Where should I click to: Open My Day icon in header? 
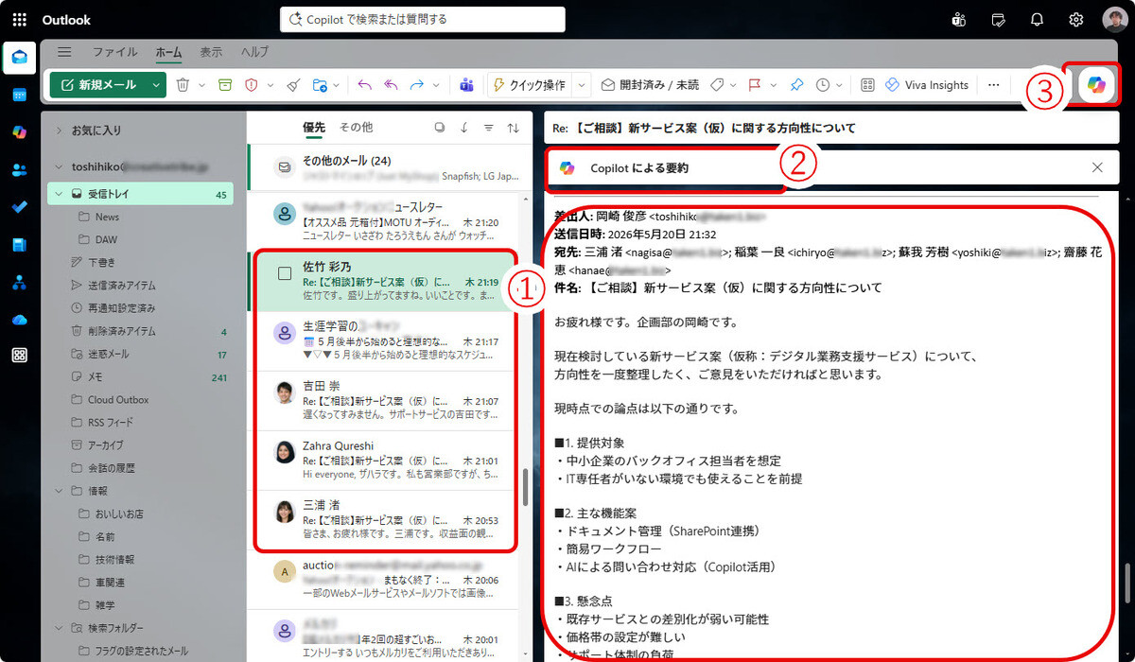click(x=998, y=20)
